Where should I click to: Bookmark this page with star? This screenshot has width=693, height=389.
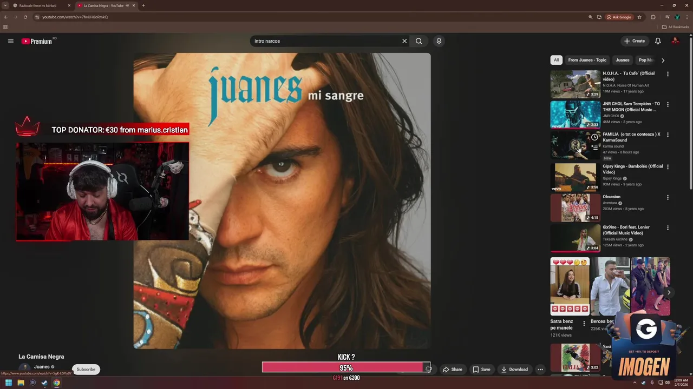(x=639, y=17)
